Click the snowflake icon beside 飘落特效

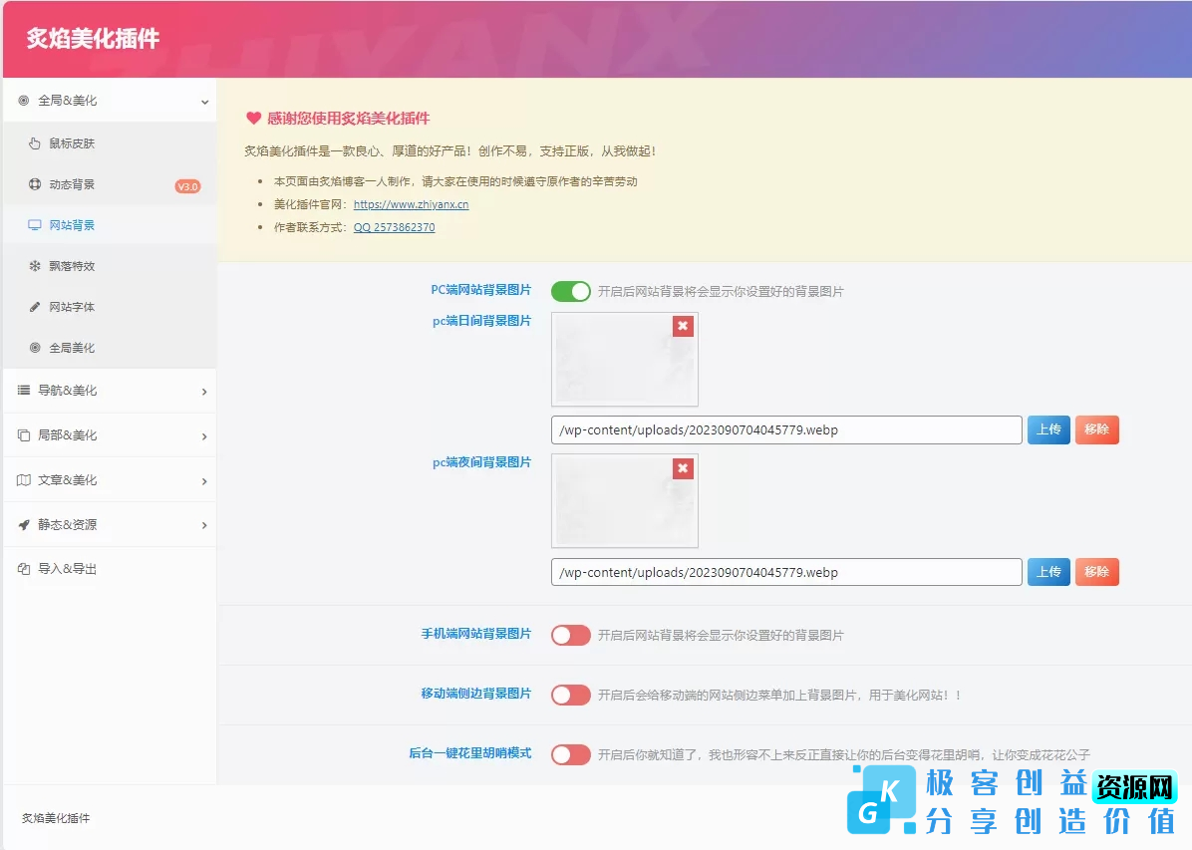click(35, 266)
